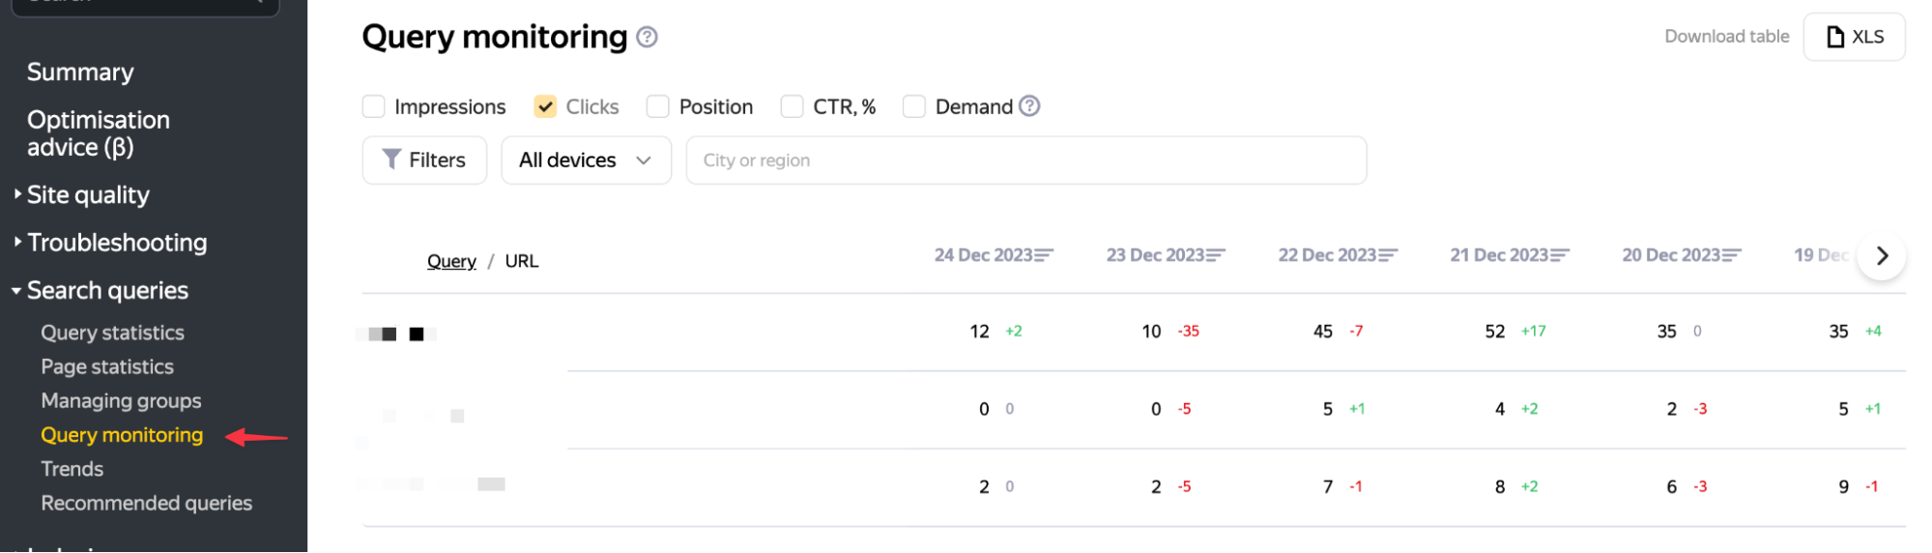Viewport: 1932px width, 553px height.
Task: Click the Demand help question icon
Action: 1029,106
